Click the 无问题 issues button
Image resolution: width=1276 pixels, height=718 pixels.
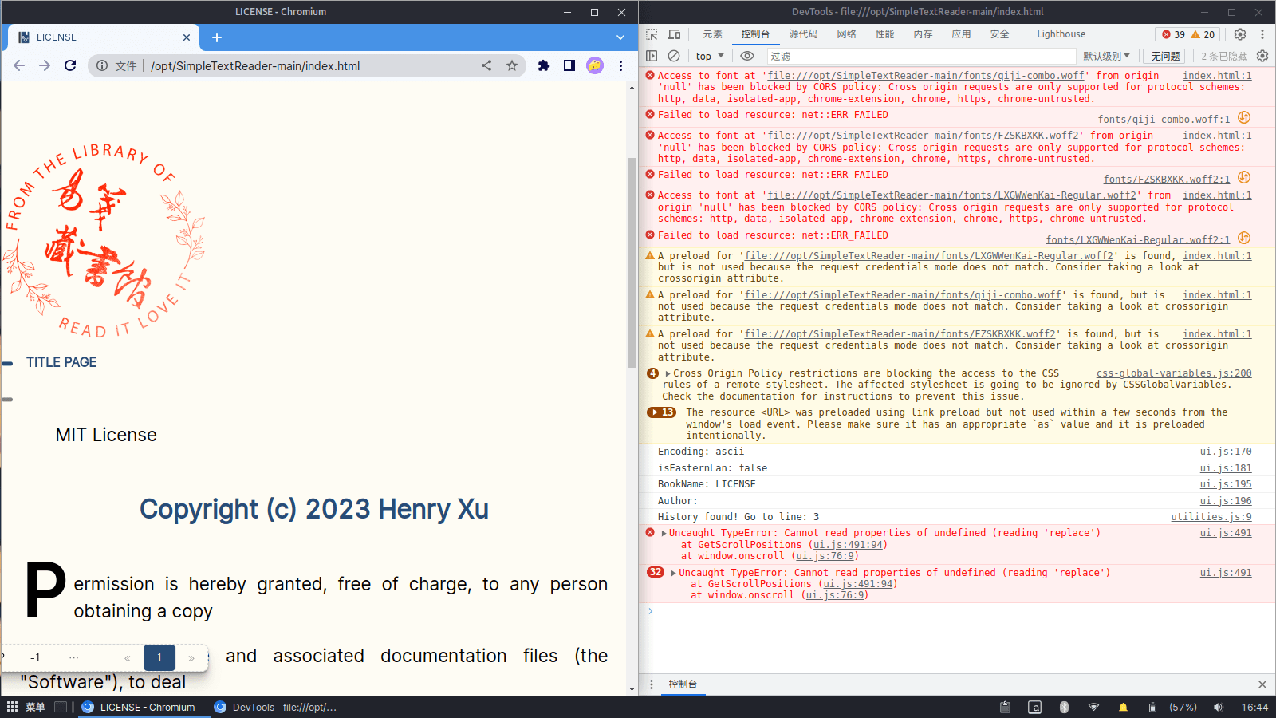point(1165,56)
